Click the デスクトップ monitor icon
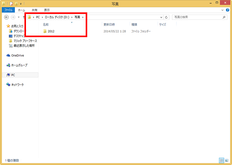Image resolution: width=232 pixels, height=165 pixels. (x=11, y=36)
